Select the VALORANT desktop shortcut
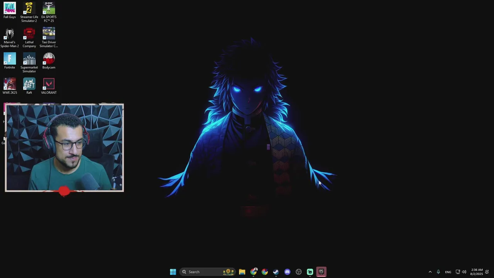 pyautogui.click(x=49, y=86)
